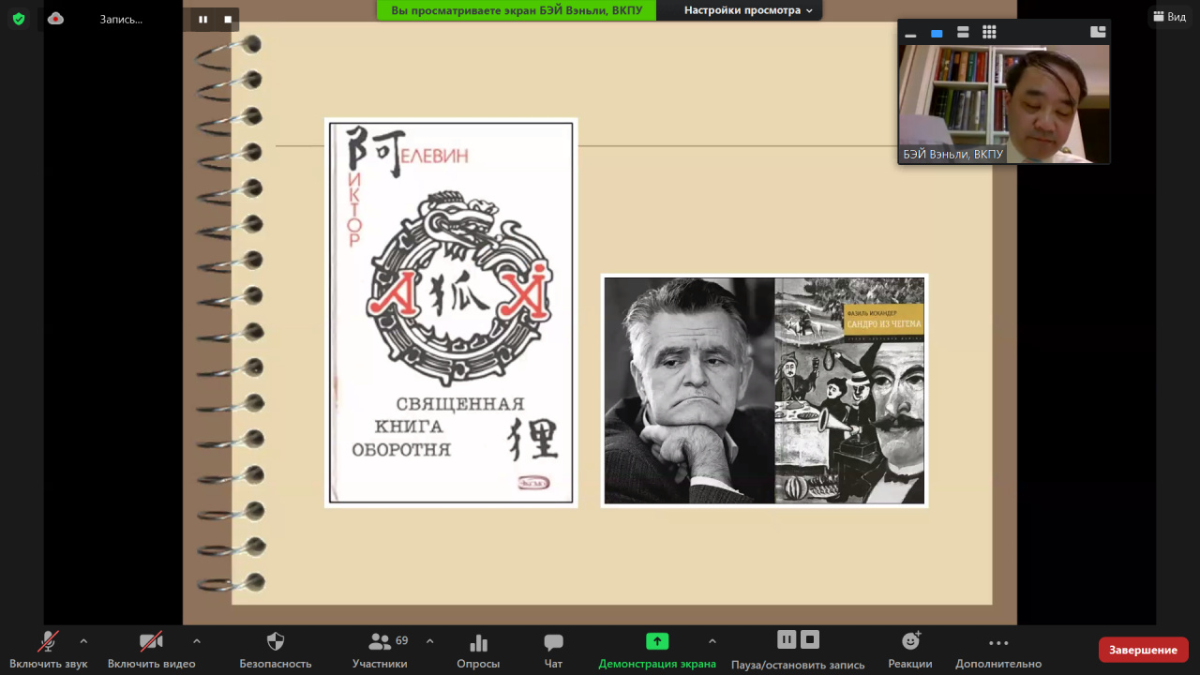1200x675 pixels.
Task: Click the speaker video thumbnail БЭЙ Вэньли
Action: click(1003, 103)
